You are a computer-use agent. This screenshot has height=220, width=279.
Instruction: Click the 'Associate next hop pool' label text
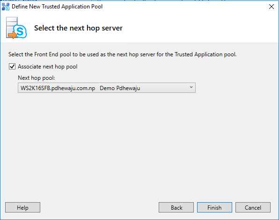[47, 67]
